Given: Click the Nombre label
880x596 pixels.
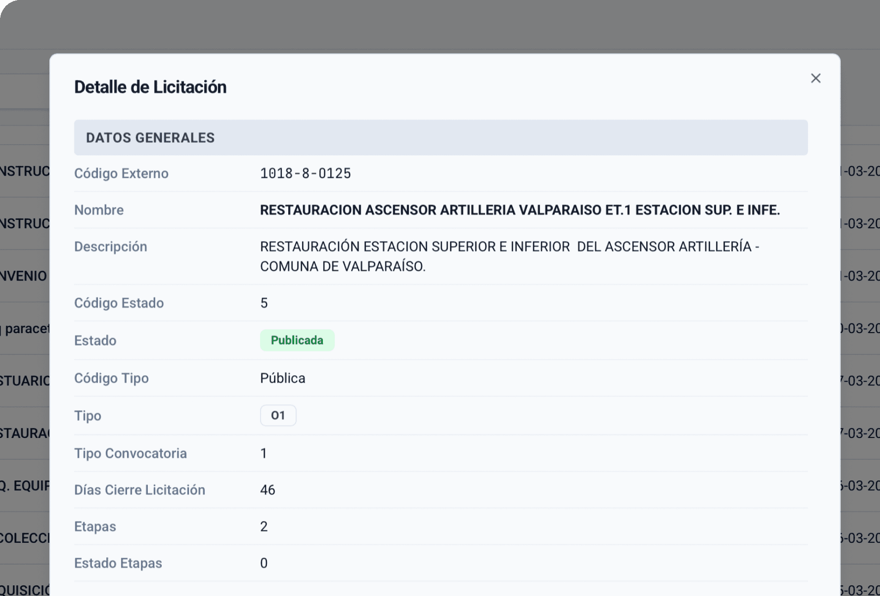Looking at the screenshot, I should click(x=99, y=210).
